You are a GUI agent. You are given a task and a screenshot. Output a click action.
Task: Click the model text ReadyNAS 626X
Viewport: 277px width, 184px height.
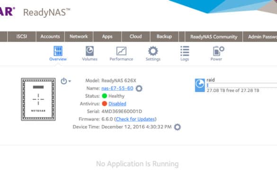pos(119,81)
